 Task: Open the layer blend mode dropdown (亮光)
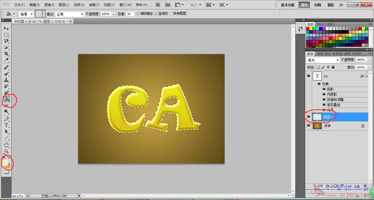pyautogui.click(x=323, y=60)
